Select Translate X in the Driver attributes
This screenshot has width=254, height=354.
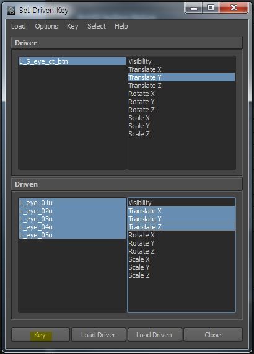(182, 69)
